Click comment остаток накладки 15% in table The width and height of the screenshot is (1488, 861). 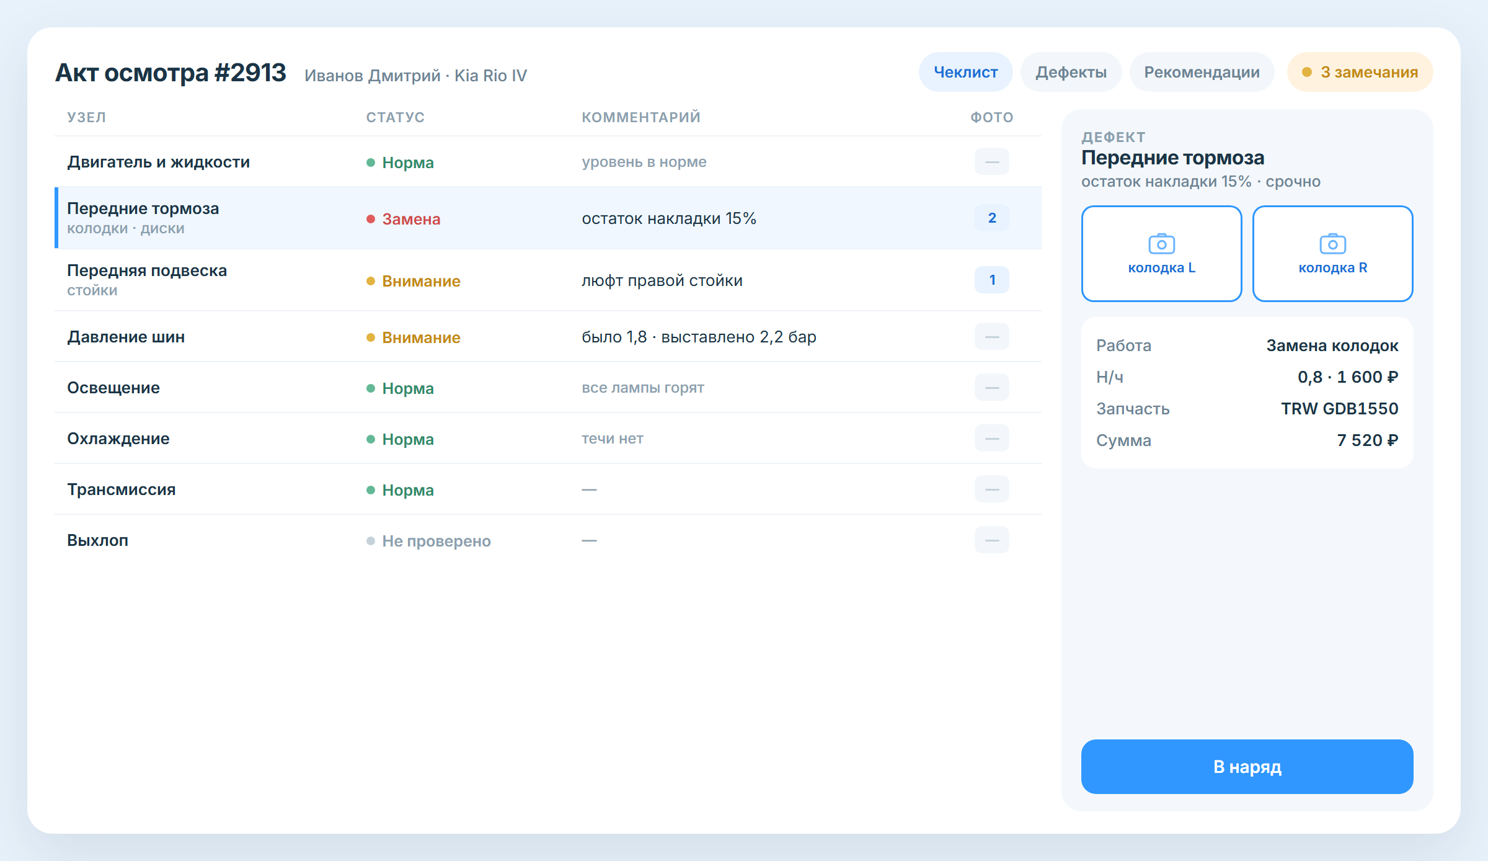pos(669,218)
